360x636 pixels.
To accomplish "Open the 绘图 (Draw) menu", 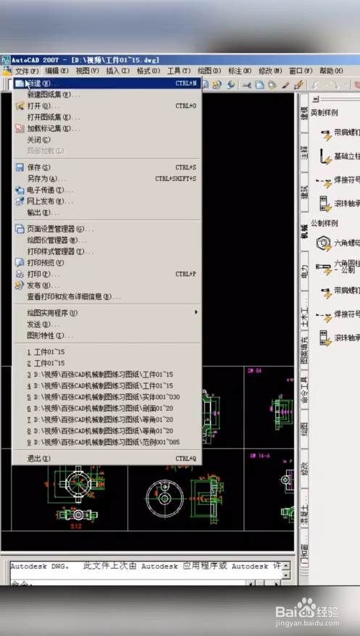I will tap(209, 70).
